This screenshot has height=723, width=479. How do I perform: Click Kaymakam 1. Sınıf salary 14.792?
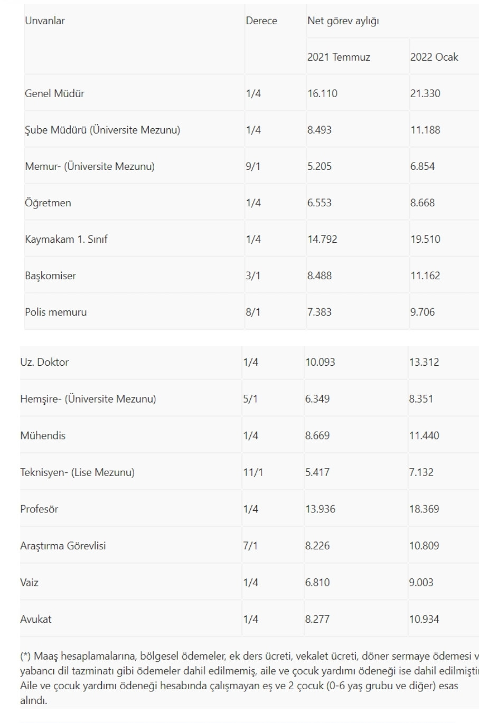(x=322, y=239)
